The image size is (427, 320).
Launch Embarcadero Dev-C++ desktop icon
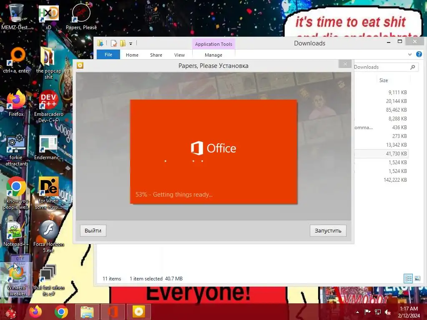point(48,106)
